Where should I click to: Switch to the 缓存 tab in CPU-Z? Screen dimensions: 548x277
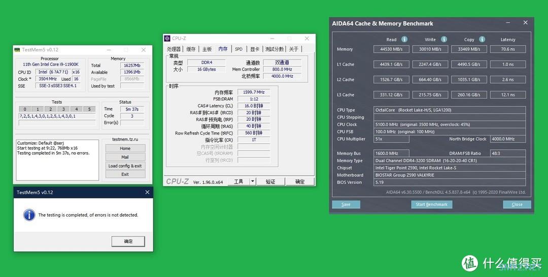click(191, 49)
